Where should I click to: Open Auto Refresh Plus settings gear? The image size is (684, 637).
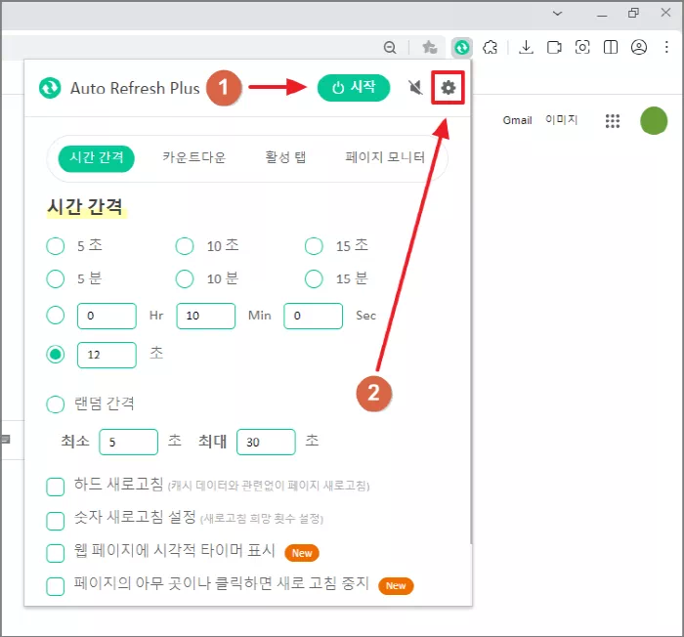coord(448,88)
